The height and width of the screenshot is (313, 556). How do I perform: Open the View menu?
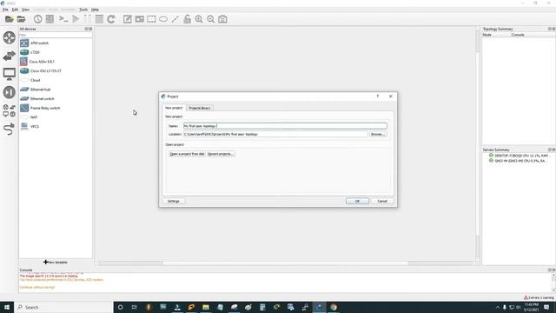[25, 10]
